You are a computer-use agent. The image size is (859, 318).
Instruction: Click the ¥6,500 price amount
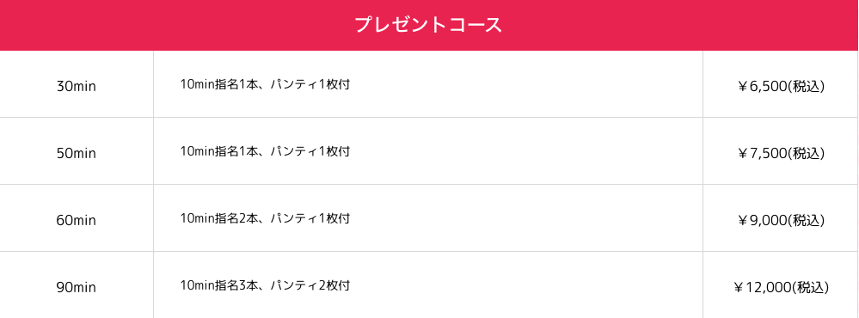762,87
